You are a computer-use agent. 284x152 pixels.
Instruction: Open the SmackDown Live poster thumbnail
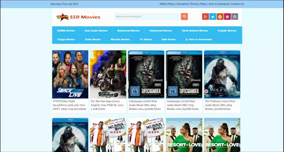(70, 74)
